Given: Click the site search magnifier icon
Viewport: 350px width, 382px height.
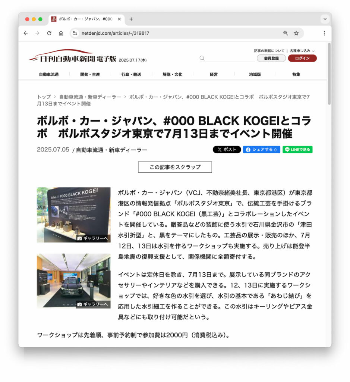Looking at the screenshot, I should pos(202,58).
